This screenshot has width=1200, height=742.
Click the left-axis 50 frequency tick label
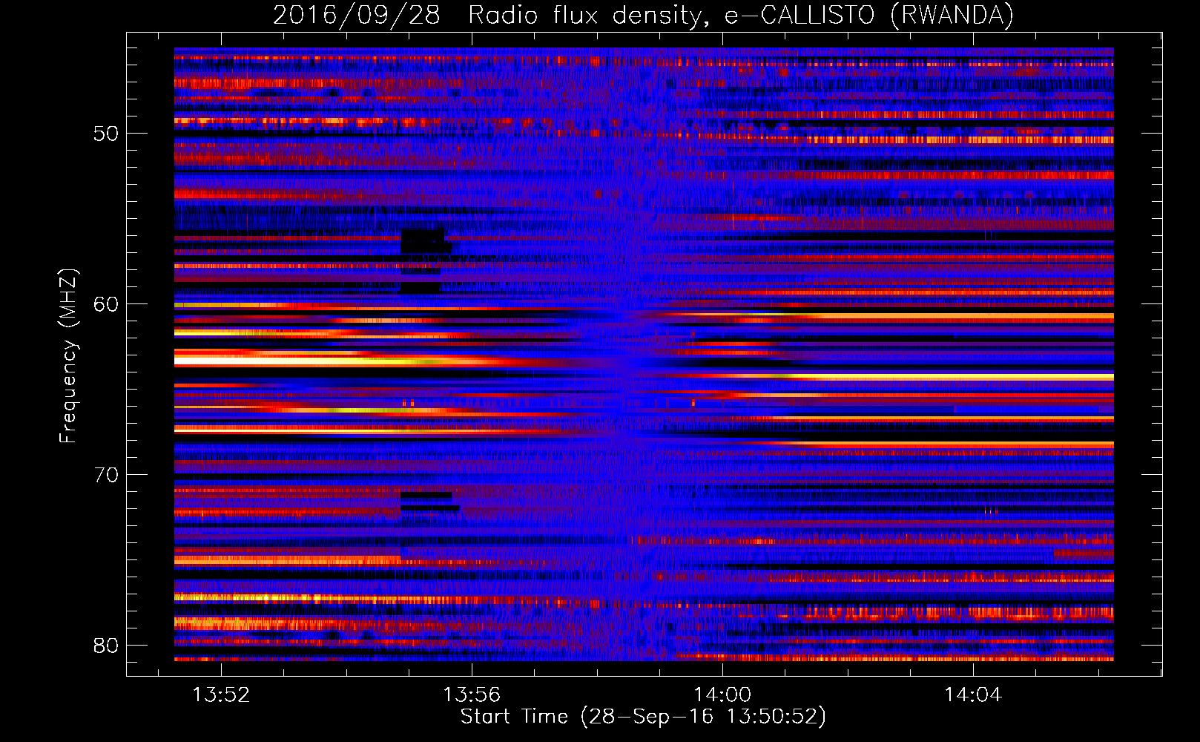coord(106,134)
